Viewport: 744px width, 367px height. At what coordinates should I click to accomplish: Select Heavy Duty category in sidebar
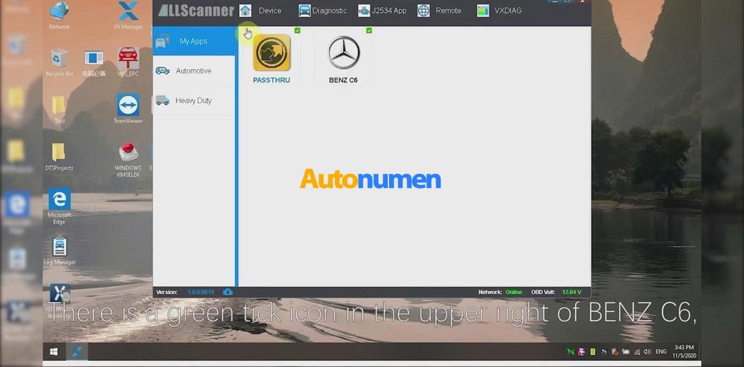pyautogui.click(x=193, y=100)
